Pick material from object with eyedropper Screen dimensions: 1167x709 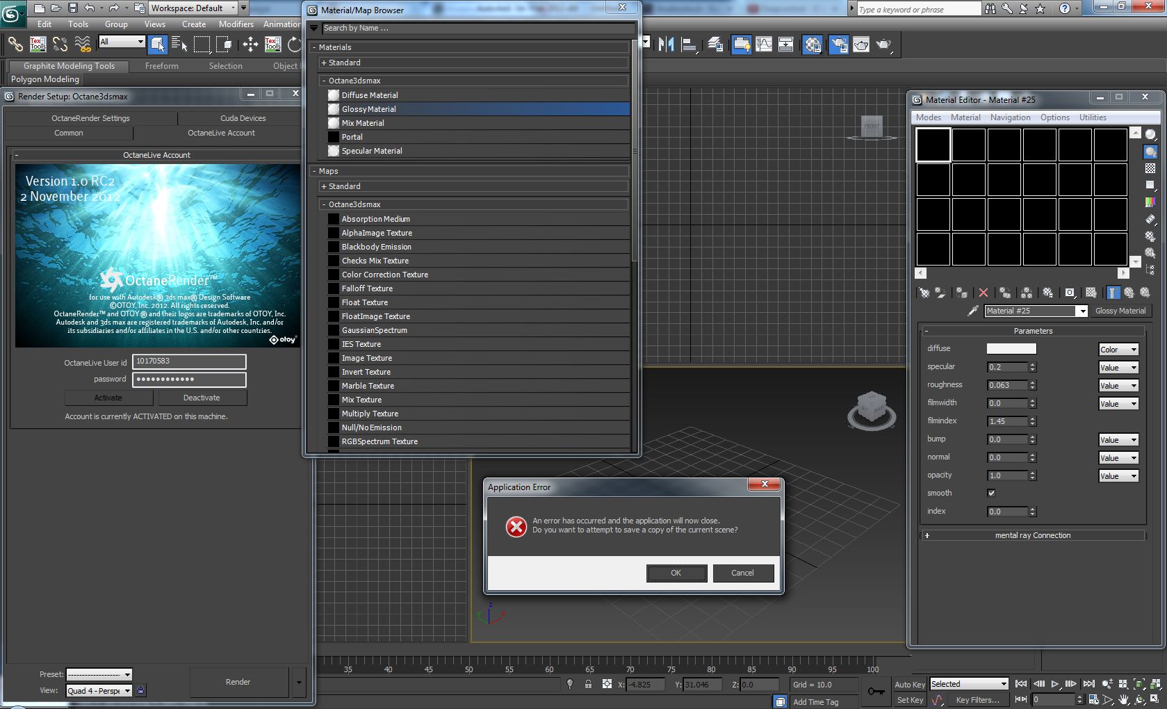973,311
